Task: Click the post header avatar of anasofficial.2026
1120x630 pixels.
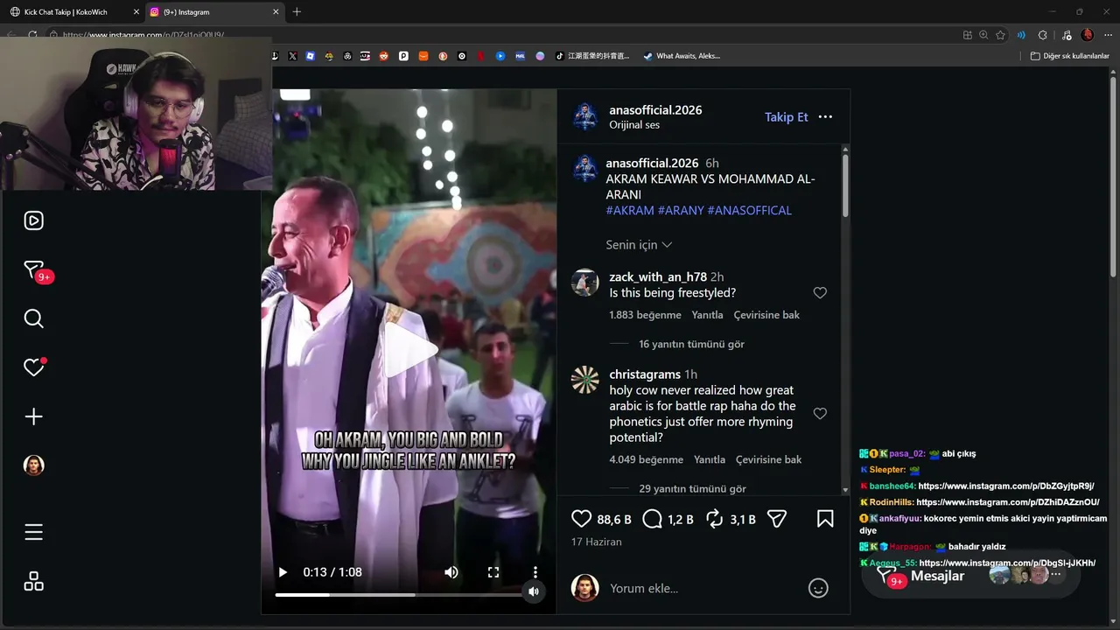Action: [584, 116]
